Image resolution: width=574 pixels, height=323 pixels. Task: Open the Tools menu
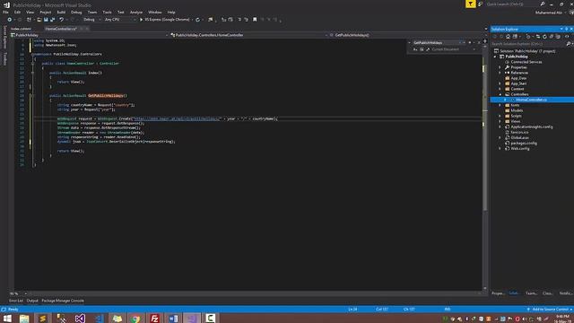point(107,12)
